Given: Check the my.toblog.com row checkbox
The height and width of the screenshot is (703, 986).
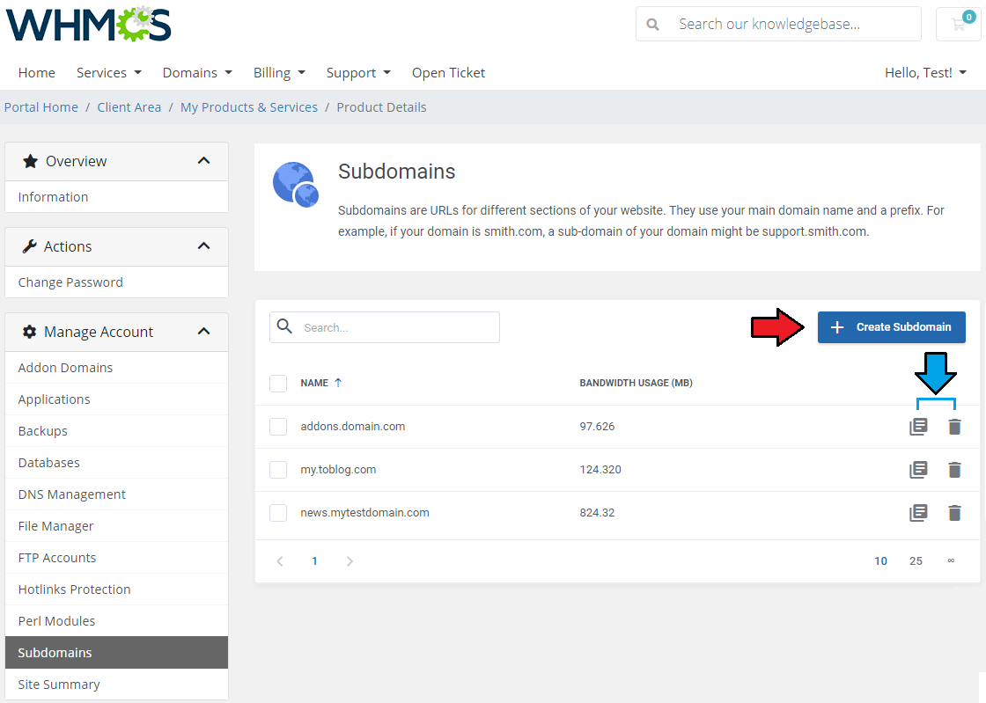Looking at the screenshot, I should 278,469.
